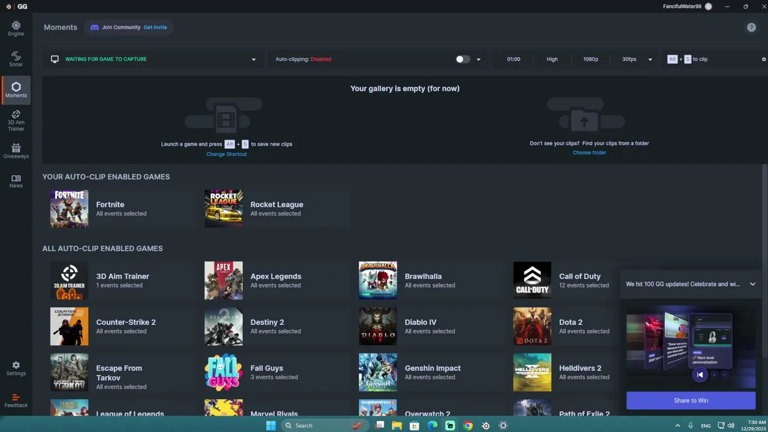Click Get invite link
768x432 pixels.
point(155,27)
